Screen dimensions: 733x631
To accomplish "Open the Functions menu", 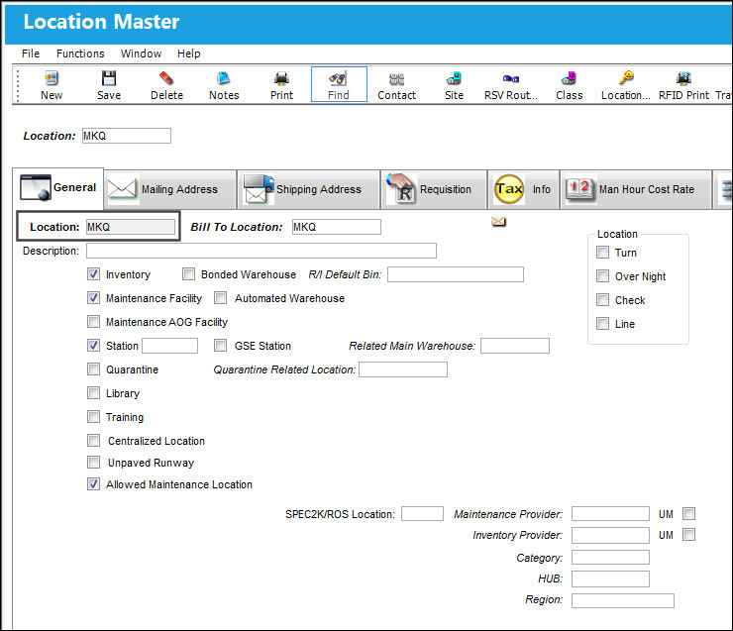I will point(80,53).
